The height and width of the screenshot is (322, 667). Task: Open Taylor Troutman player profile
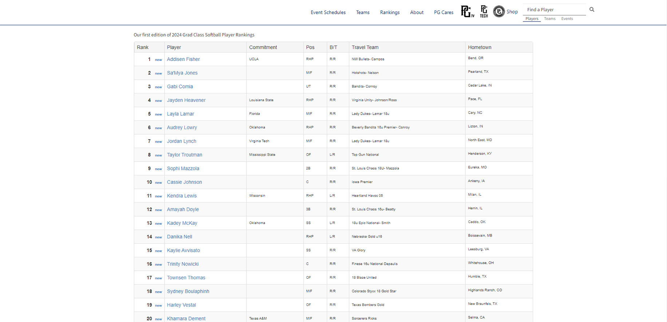tap(184, 155)
